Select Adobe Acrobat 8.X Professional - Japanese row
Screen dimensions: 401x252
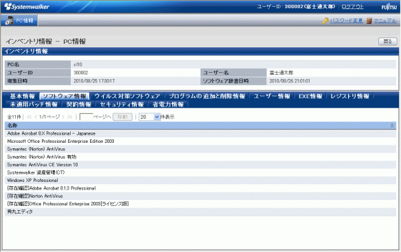tap(200, 133)
